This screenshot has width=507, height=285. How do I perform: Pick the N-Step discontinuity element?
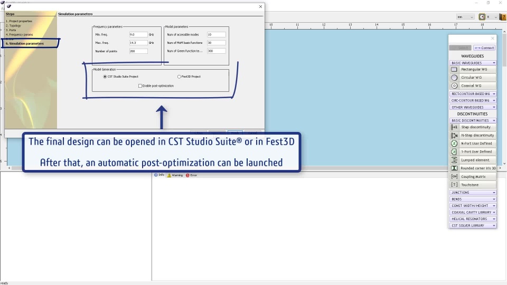click(473, 136)
